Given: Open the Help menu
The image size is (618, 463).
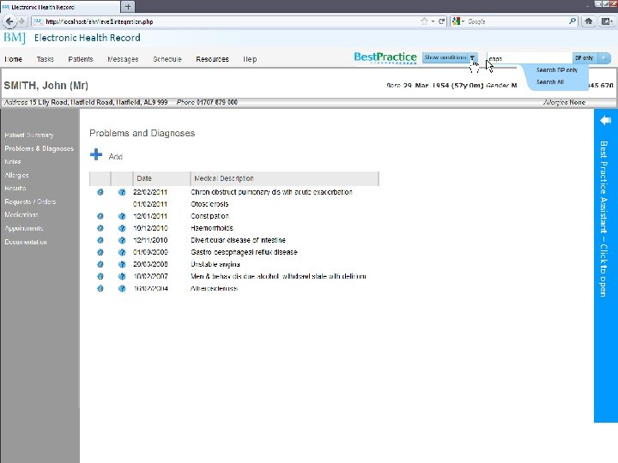Looking at the screenshot, I should 250,59.
